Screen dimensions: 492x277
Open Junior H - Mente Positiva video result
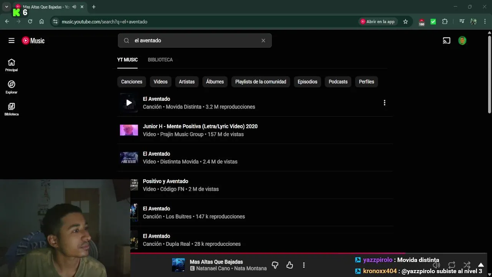pyautogui.click(x=200, y=126)
